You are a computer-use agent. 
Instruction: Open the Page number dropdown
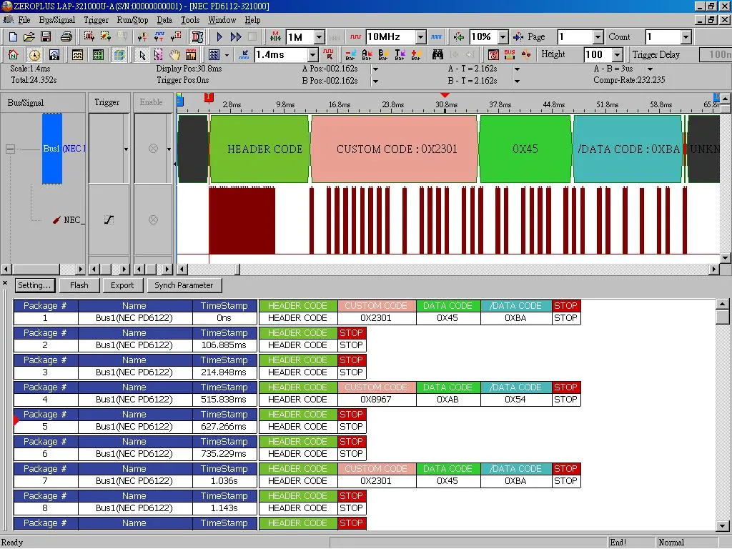click(598, 37)
